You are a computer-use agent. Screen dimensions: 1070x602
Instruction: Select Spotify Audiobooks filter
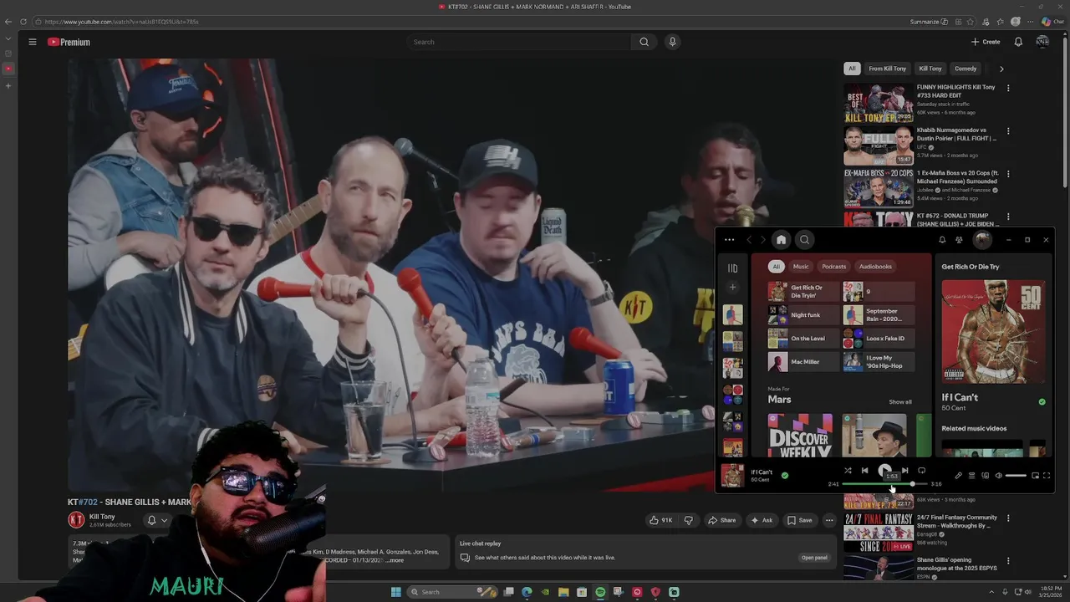[x=875, y=267]
